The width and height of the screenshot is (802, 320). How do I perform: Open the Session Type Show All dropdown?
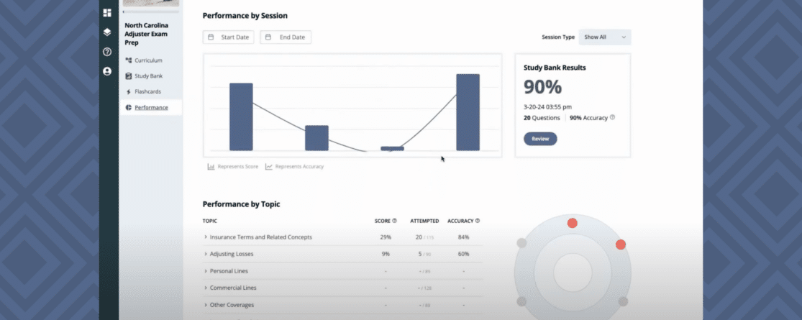[606, 37]
